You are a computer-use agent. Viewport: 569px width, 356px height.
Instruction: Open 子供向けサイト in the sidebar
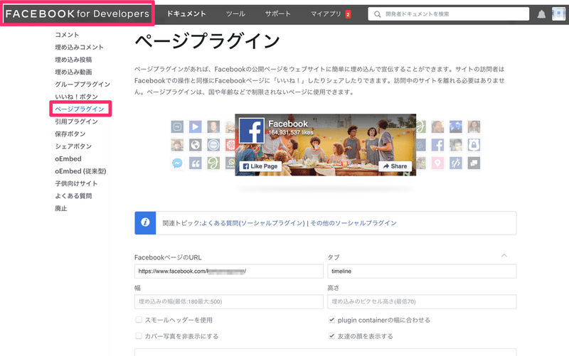[x=76, y=183]
